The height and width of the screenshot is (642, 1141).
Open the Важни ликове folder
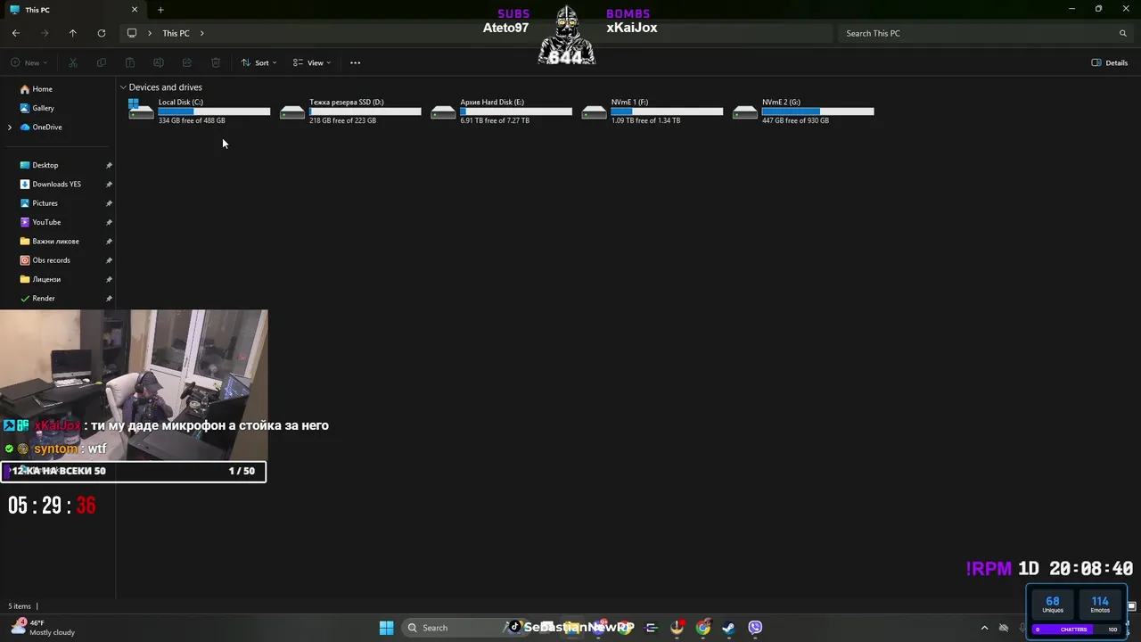(x=55, y=242)
